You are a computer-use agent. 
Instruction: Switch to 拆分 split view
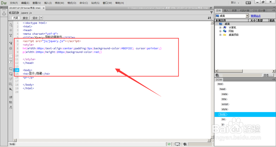tap(25, 18)
